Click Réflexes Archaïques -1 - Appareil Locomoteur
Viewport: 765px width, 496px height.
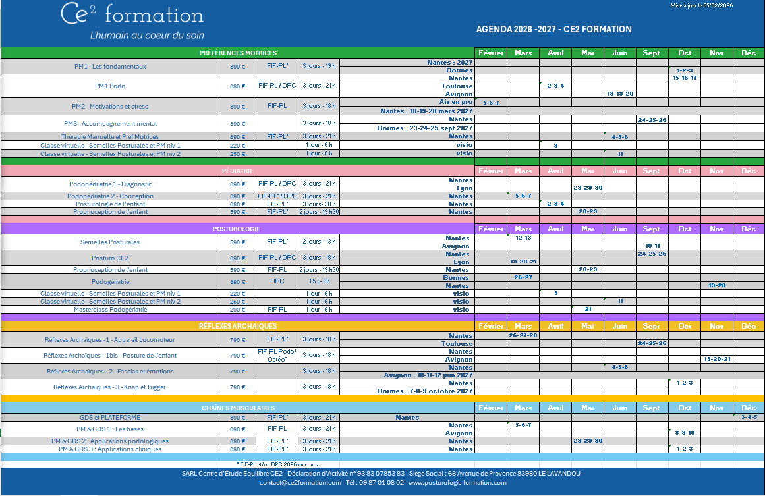pyautogui.click(x=110, y=340)
